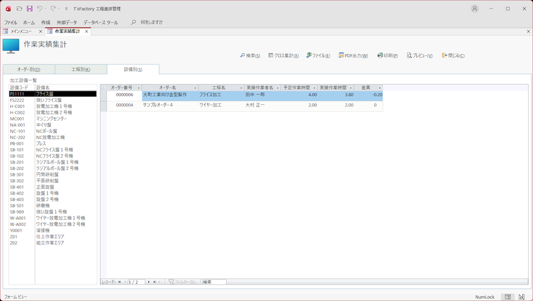This screenshot has width=533, height=301.
Task: Switch to the 工程別 tab
Action: coord(81,69)
